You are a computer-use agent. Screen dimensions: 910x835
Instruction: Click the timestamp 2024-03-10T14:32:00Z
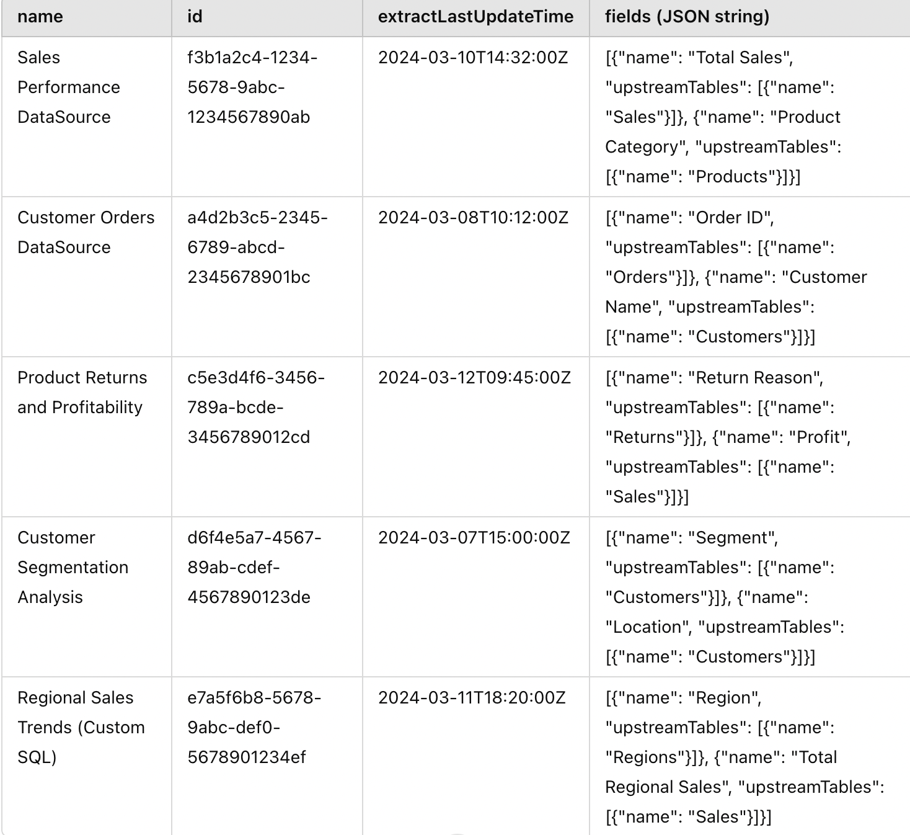point(473,58)
